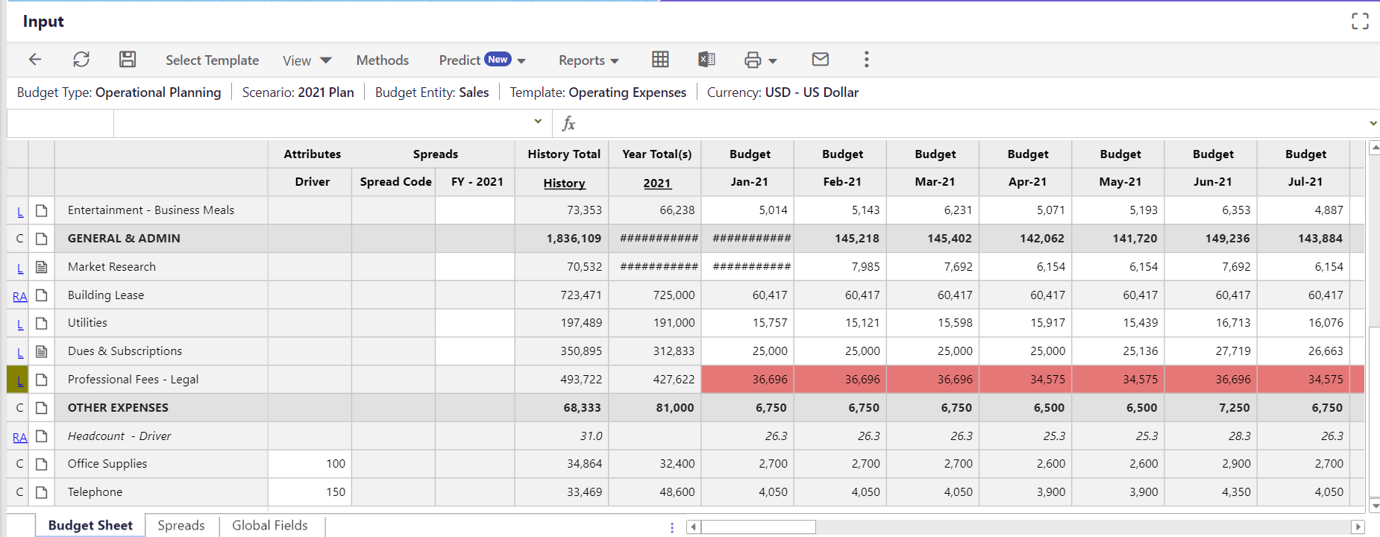Screen dimensions: 1380x537
Task: Click document icon on OTHER EXPENSES row
Action: pyautogui.click(x=42, y=408)
